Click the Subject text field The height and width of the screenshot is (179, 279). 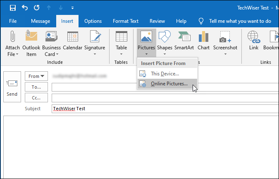click(x=165, y=109)
